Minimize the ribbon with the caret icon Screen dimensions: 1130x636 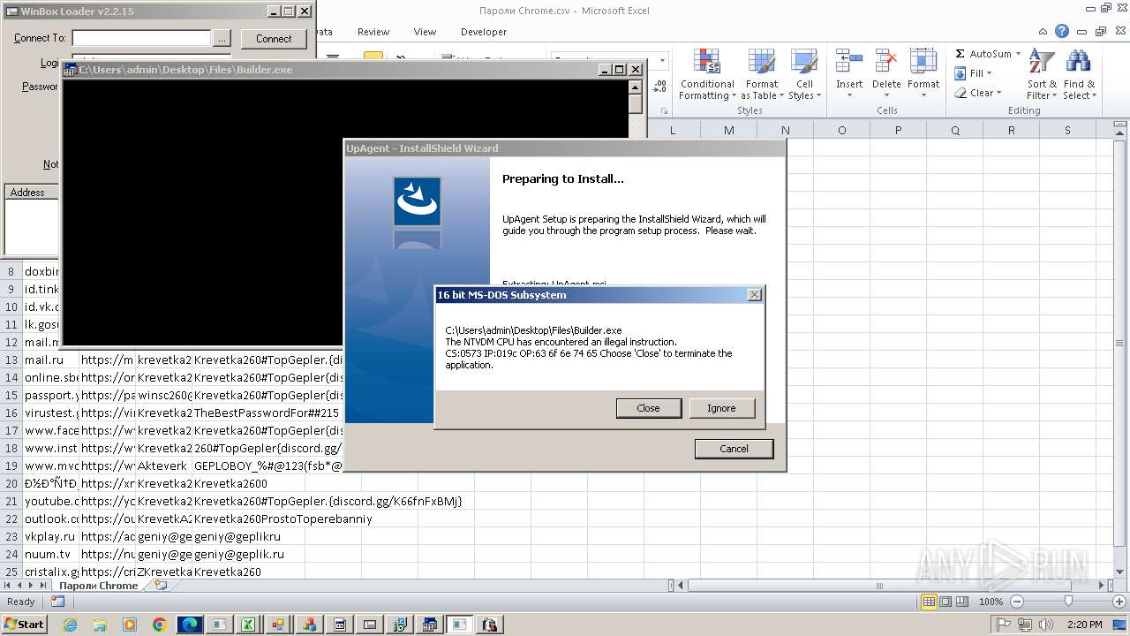[1044, 31]
